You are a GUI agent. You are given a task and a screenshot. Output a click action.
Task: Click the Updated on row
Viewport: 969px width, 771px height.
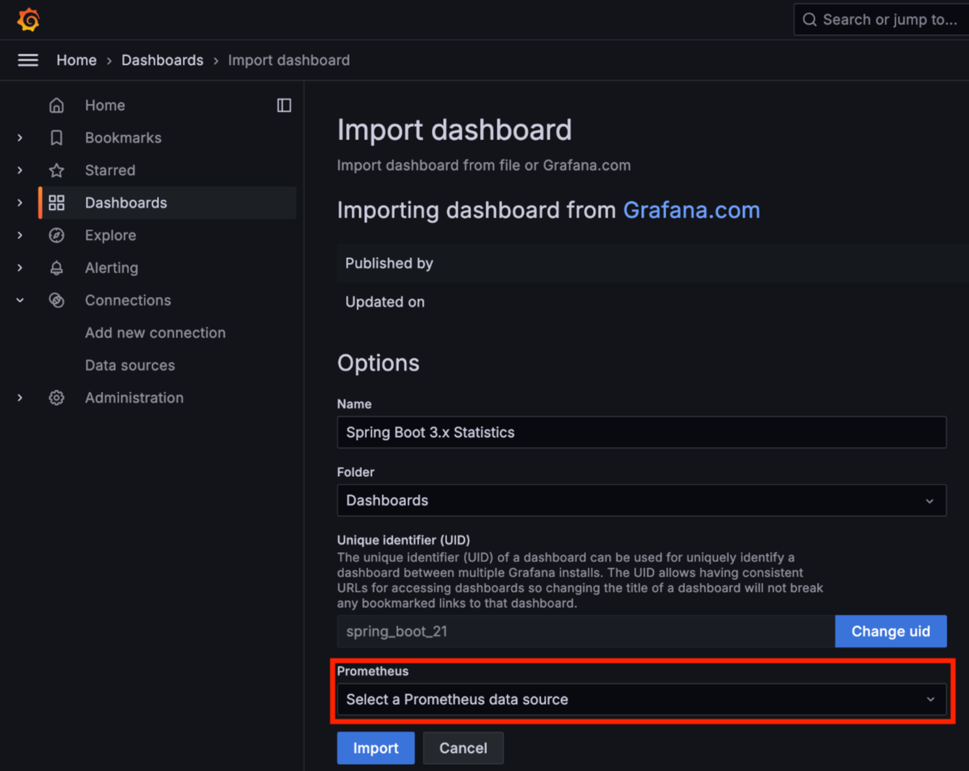[652, 302]
